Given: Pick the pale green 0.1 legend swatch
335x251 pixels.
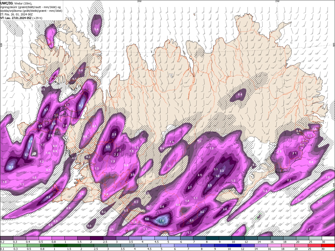Looking at the screenshot, I should point(7,246).
